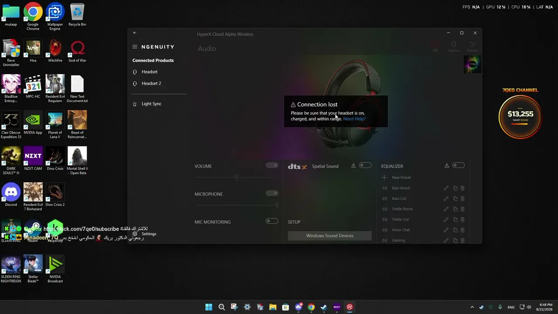The height and width of the screenshot is (314, 558).
Task: Adjust the Volume slider
Action: 236,177
